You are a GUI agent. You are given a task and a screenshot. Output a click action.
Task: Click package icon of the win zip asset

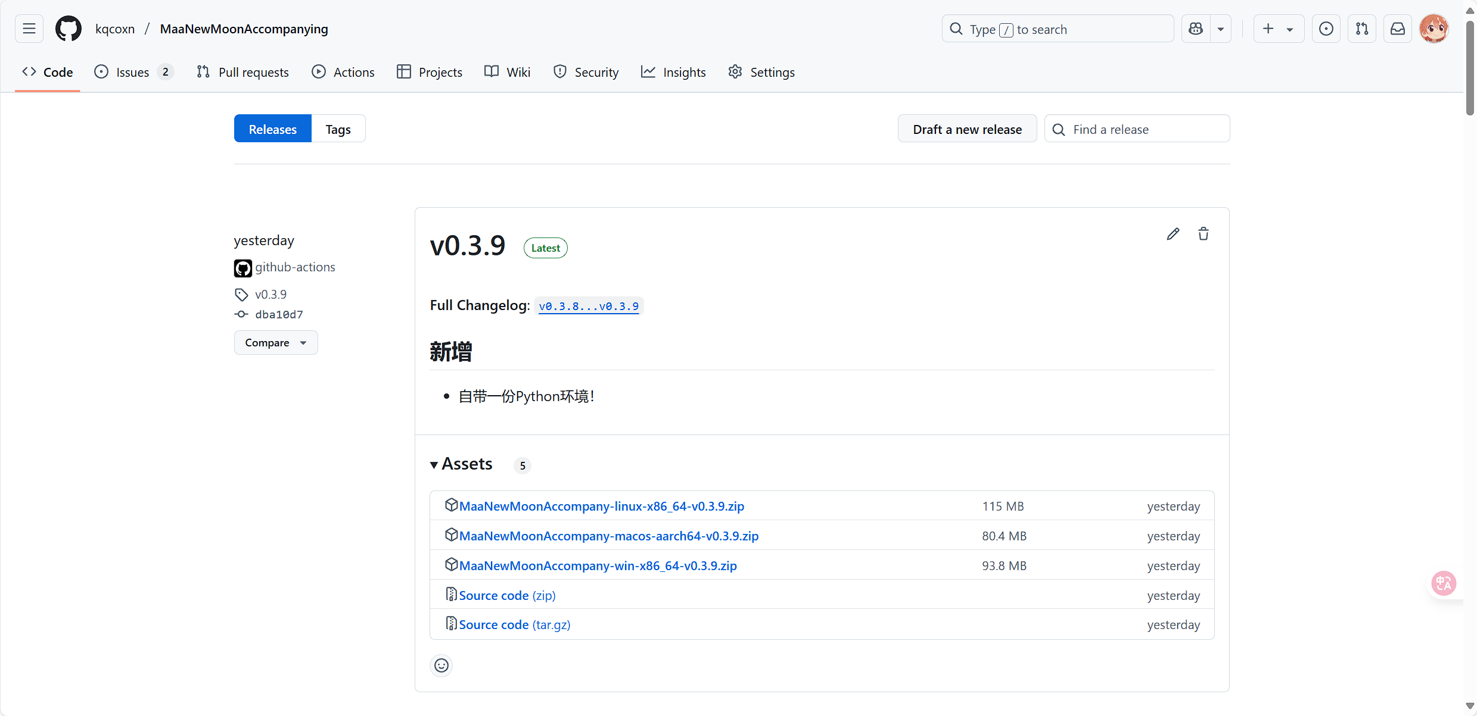[451, 564]
